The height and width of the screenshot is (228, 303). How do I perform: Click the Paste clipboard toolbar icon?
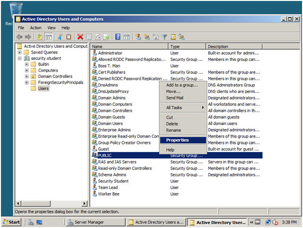(69, 37)
